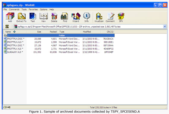Click size value 25,088
169x114 pixels.
(x=38, y=39)
